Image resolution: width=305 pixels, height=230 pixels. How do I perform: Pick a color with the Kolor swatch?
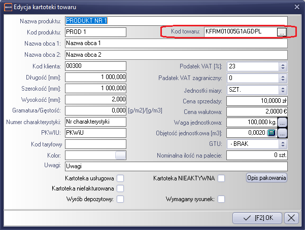click(x=120, y=155)
